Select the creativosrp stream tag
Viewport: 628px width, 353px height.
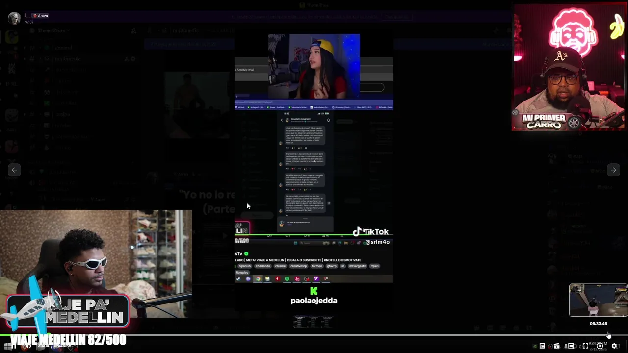tap(298, 266)
